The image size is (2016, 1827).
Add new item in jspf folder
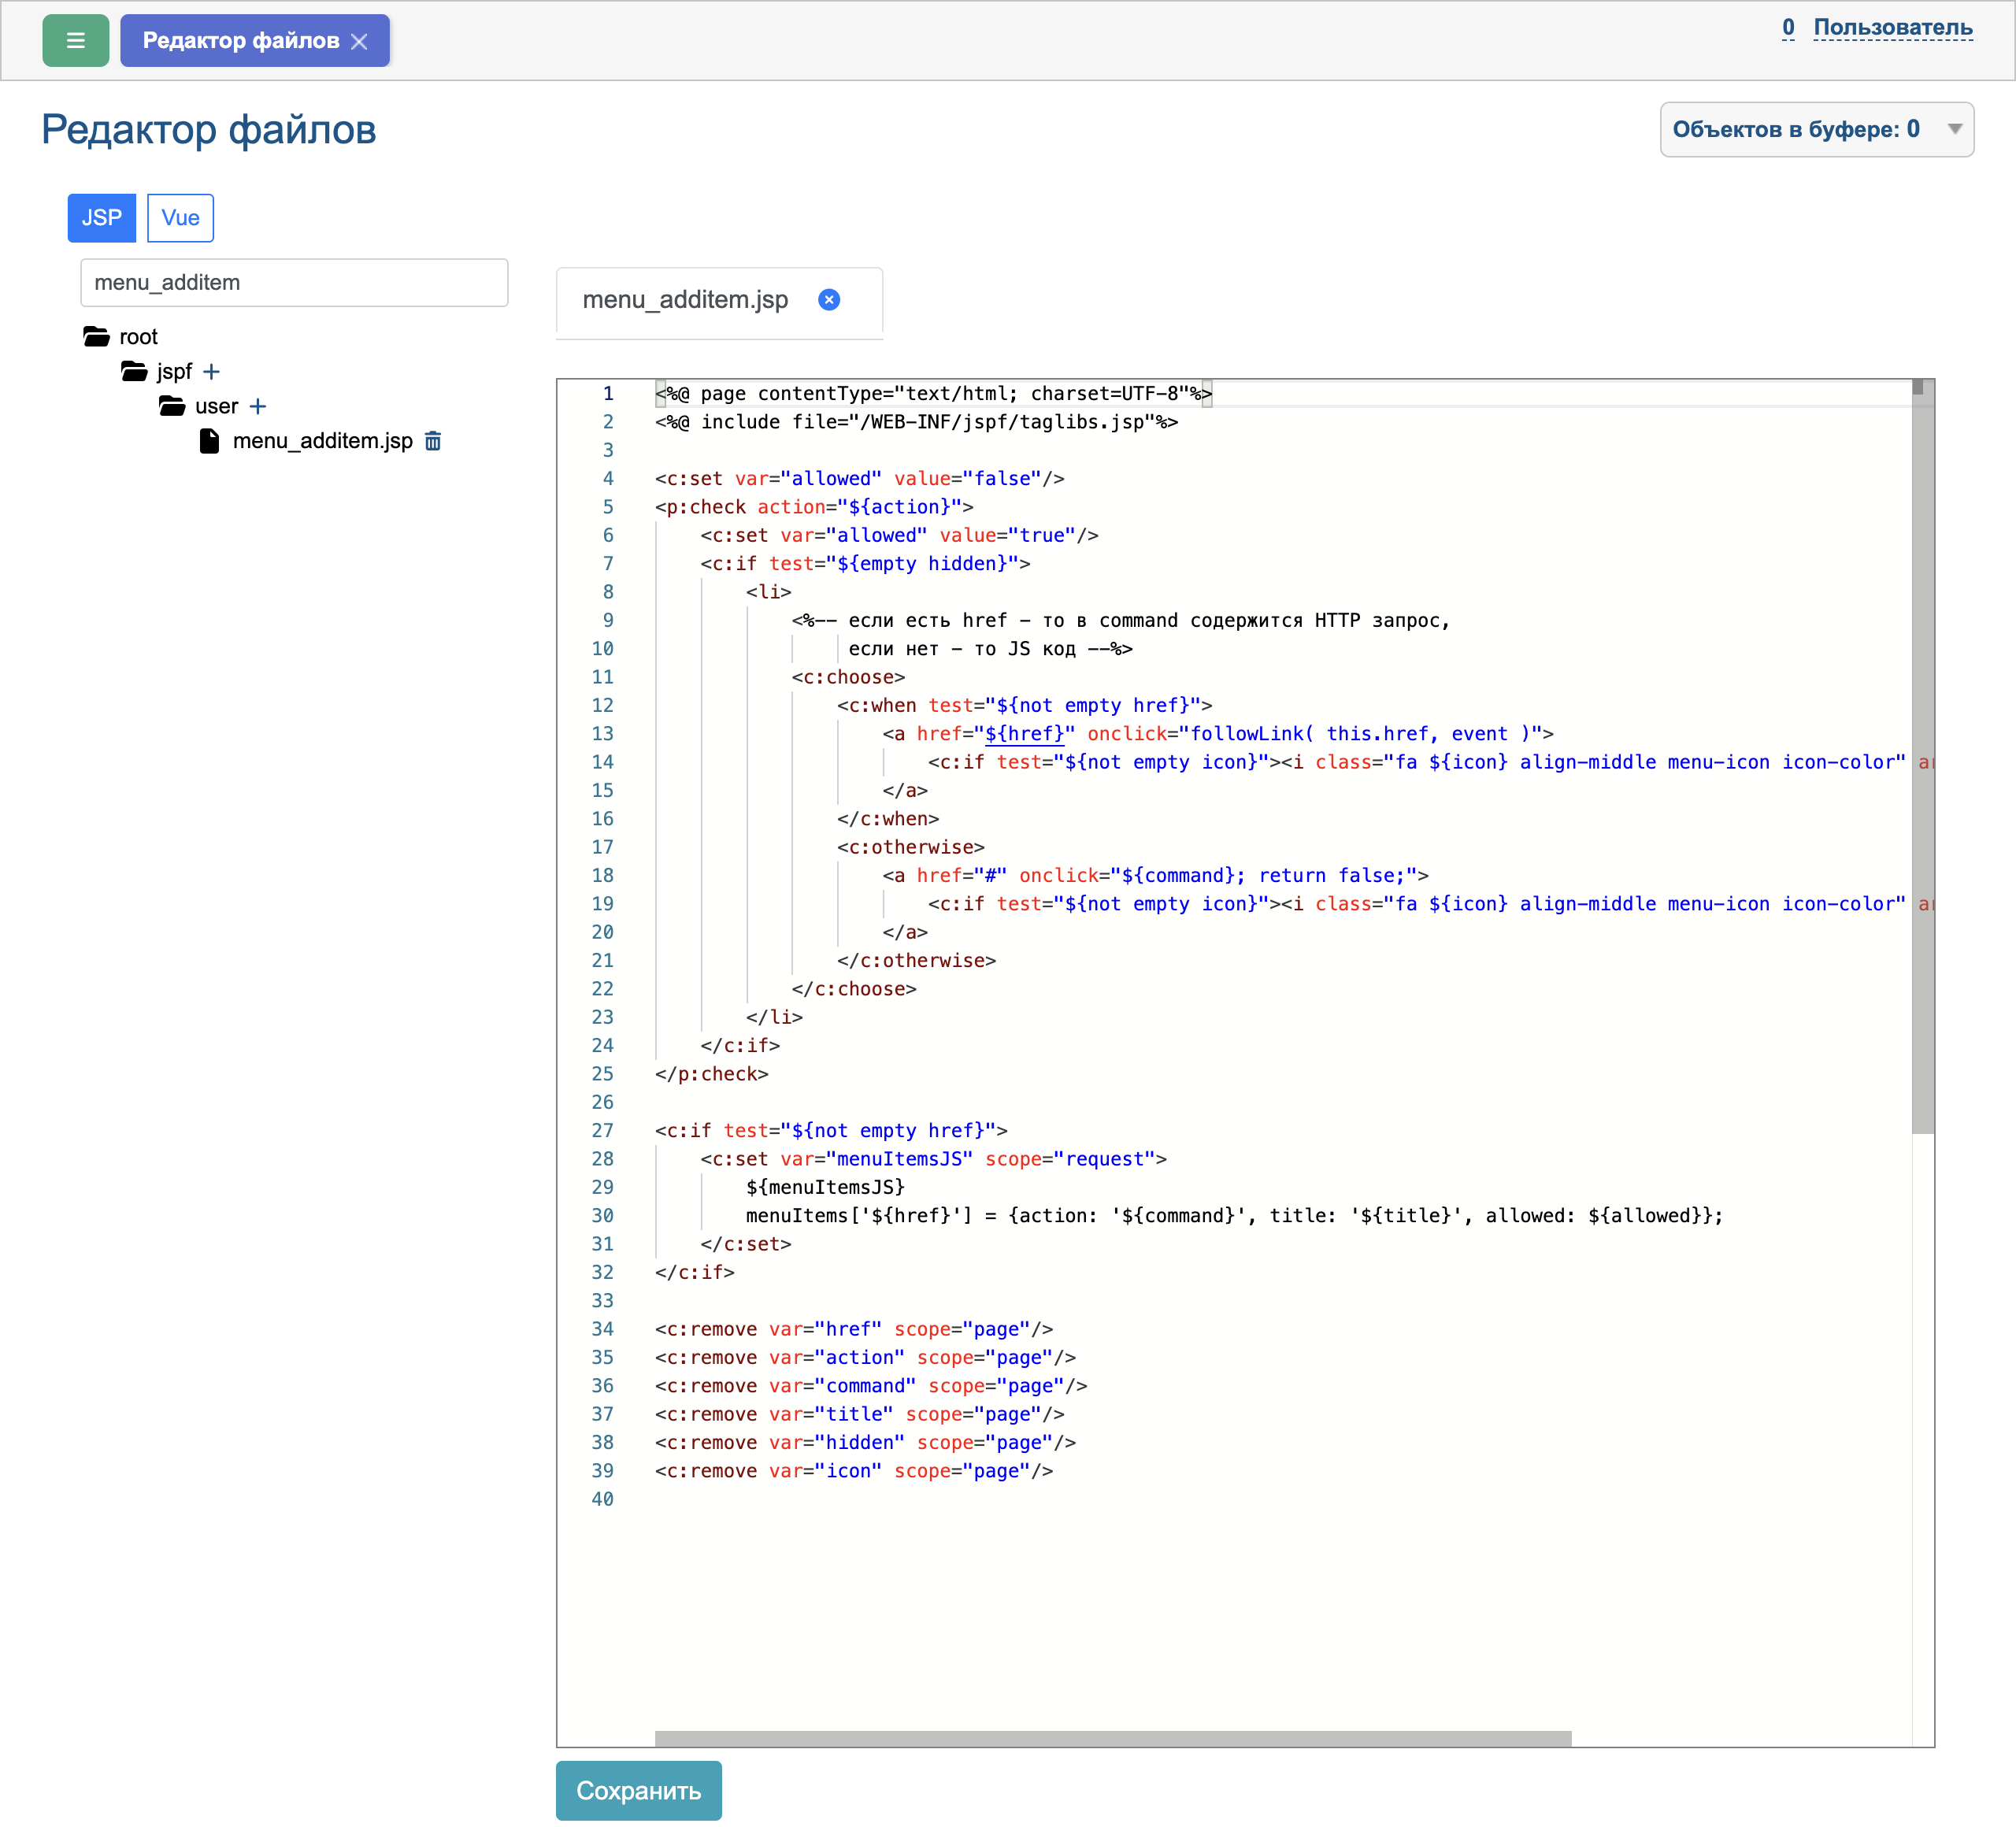tap(211, 372)
